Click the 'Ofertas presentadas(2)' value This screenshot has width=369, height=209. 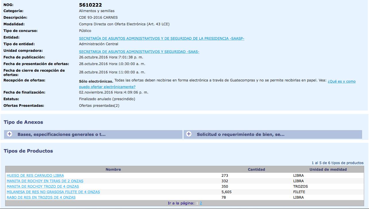[99, 106]
